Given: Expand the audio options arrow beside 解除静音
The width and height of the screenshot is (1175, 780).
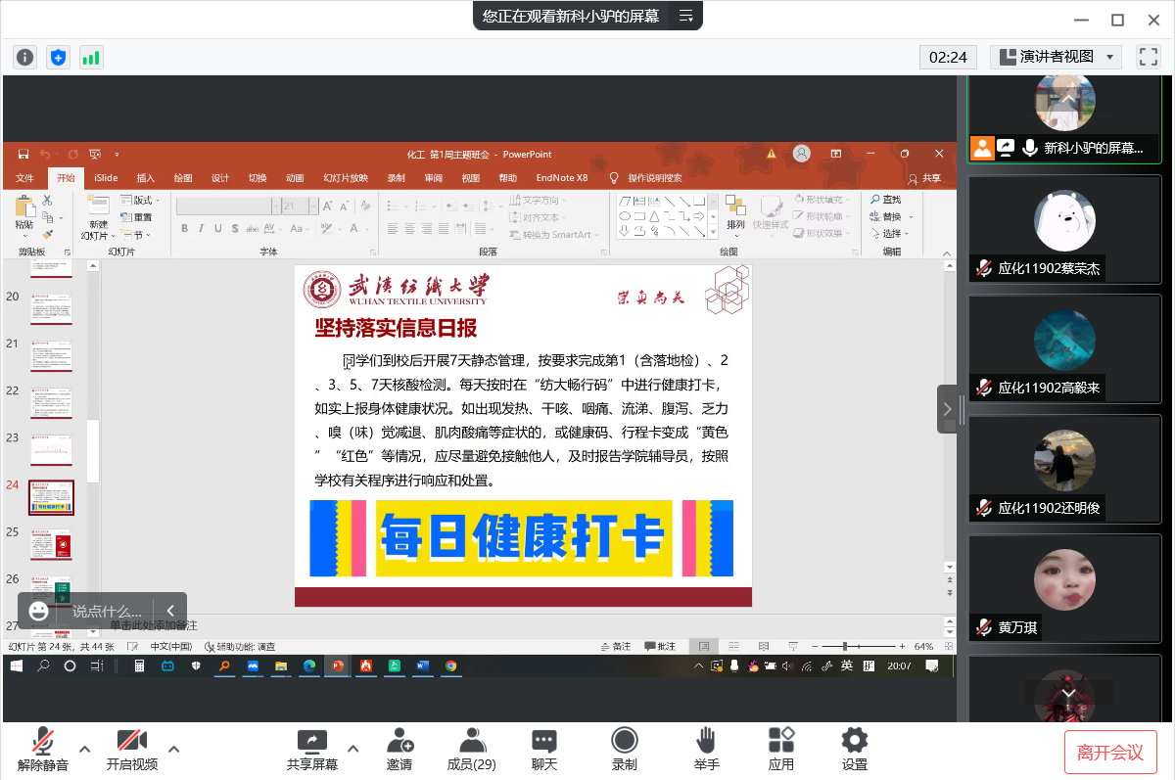Looking at the screenshot, I should pos(85,749).
